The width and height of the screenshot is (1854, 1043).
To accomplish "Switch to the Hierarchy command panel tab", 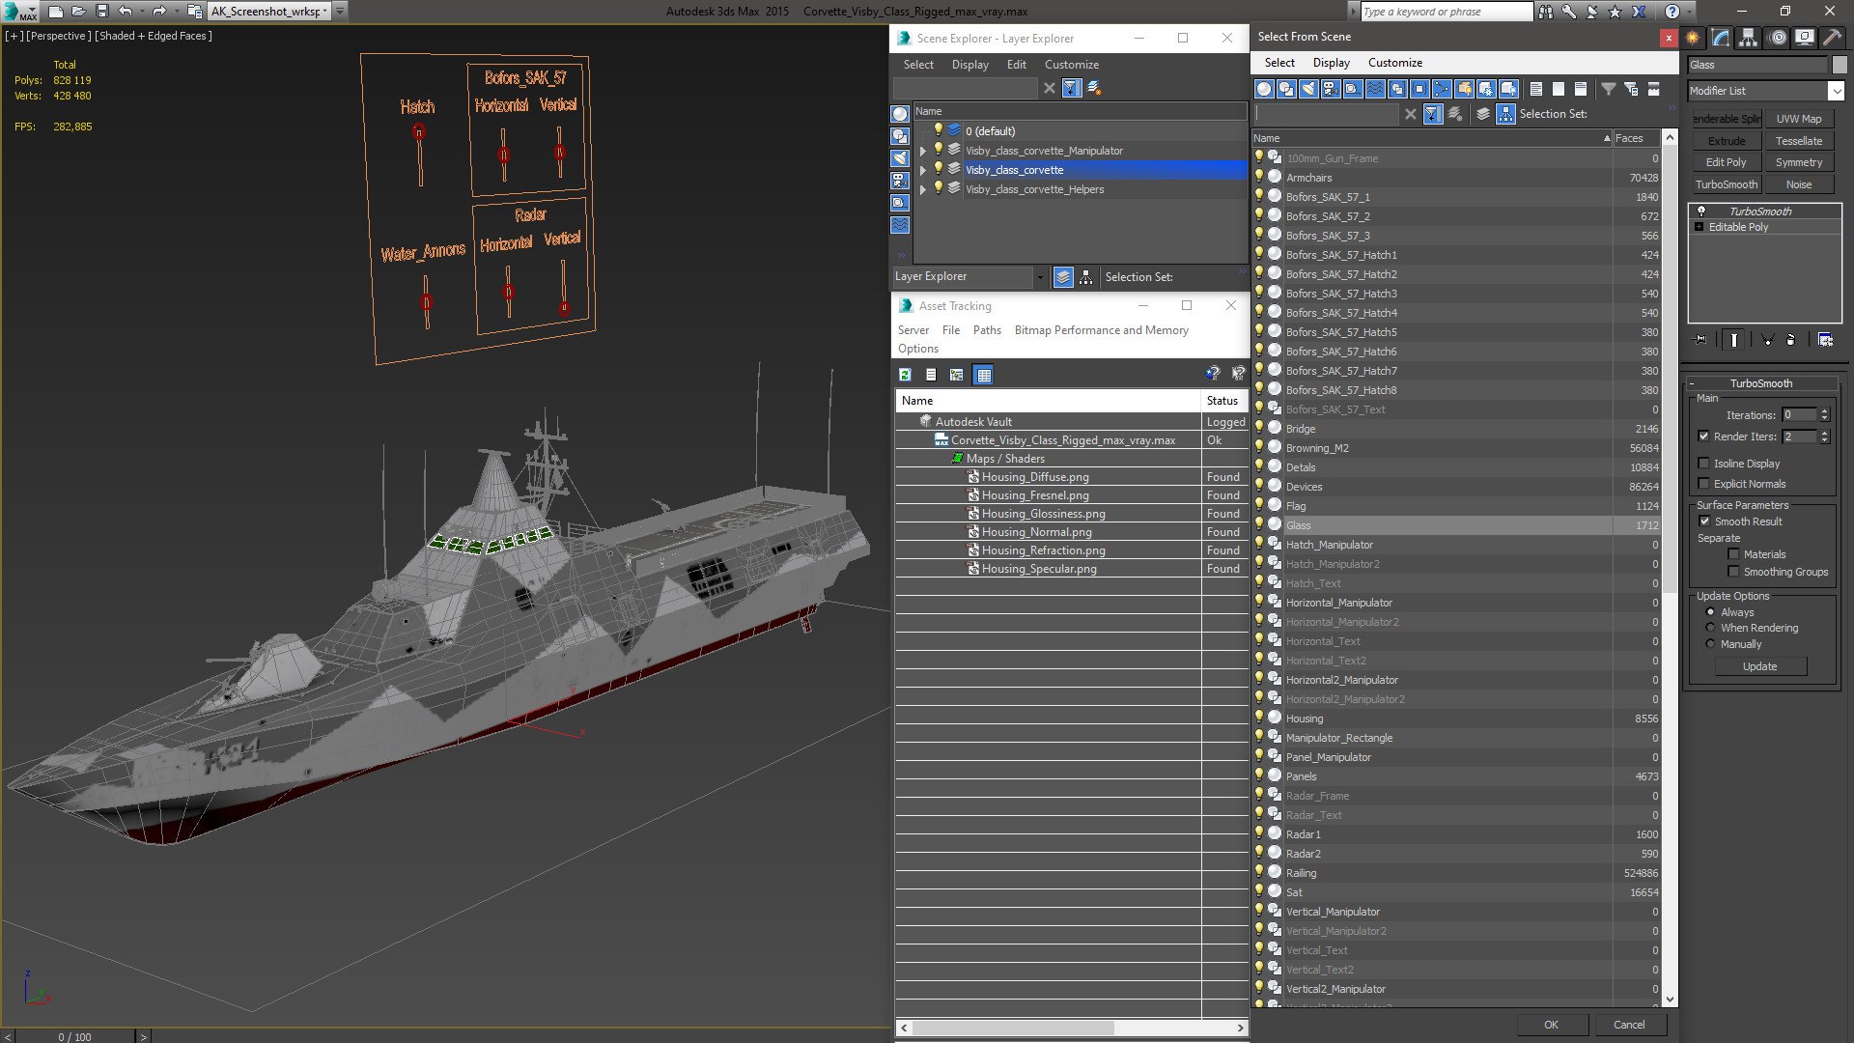I will pos(1748,38).
